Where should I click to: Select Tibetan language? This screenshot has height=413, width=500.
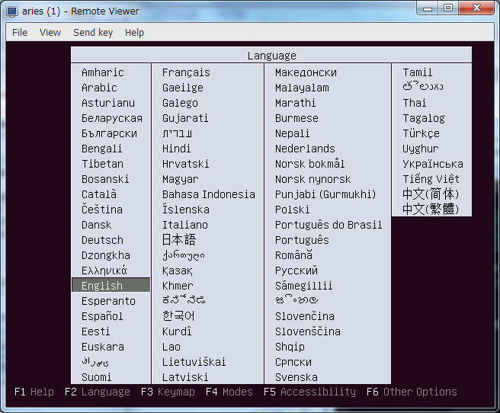tap(102, 164)
